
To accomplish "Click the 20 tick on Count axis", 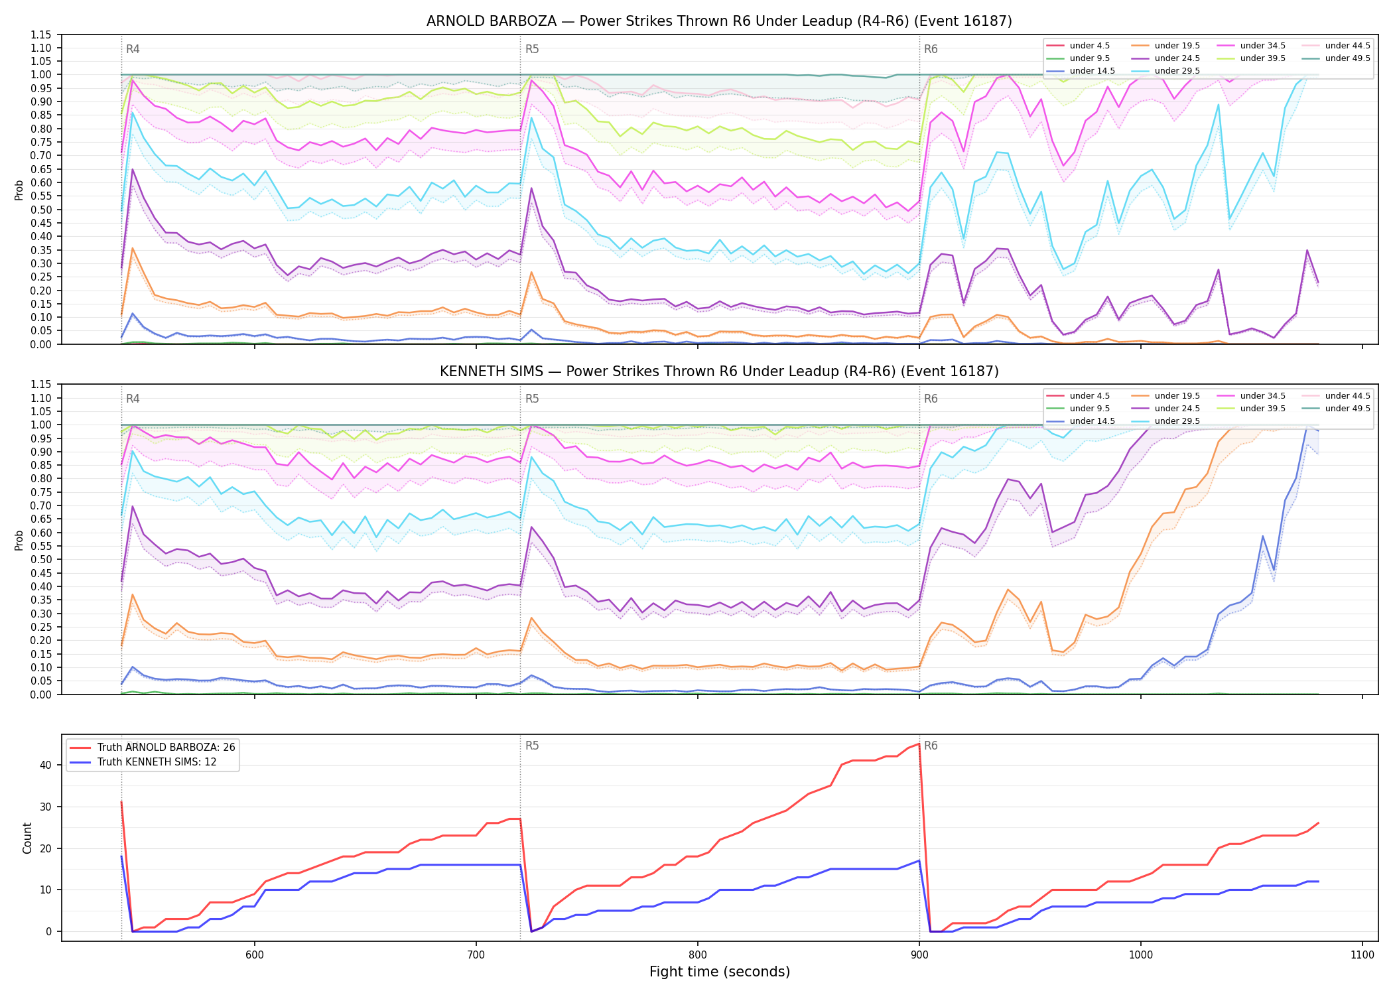I will 46,849.
